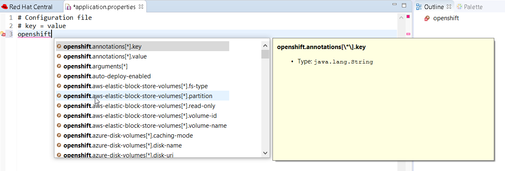
Task: Click line number 1 in the gutter
Action: (11, 18)
